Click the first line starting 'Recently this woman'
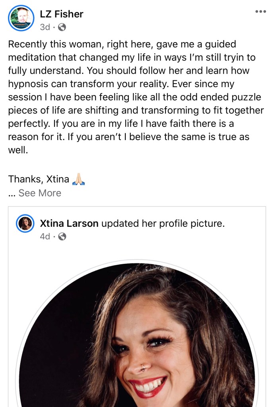The image size is (274, 407). coord(122,44)
